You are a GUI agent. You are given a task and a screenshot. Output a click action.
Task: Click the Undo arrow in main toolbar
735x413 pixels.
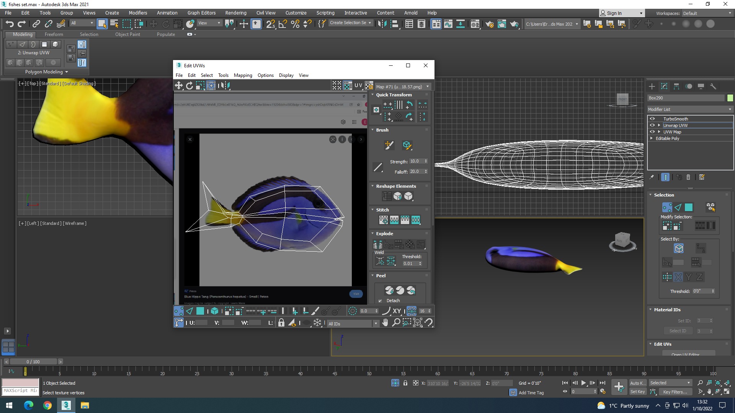(x=10, y=24)
